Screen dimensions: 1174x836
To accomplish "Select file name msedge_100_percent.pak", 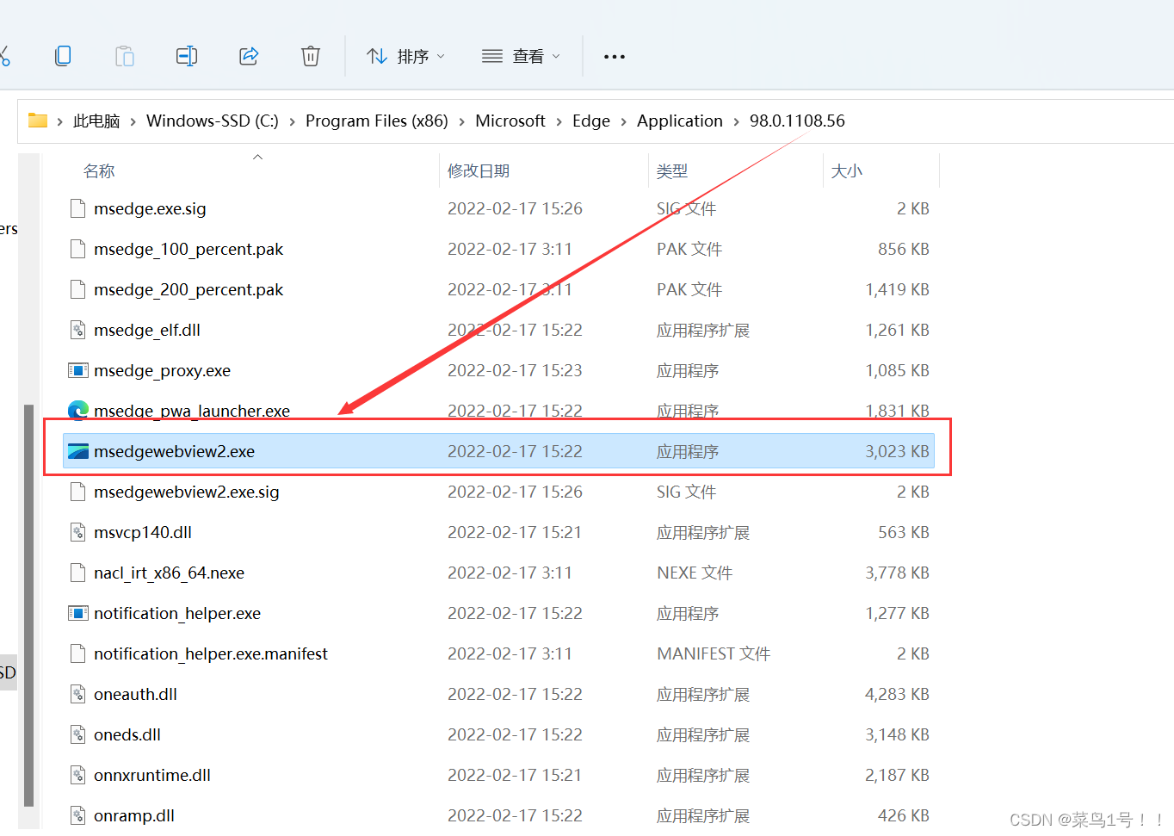I will [x=188, y=249].
